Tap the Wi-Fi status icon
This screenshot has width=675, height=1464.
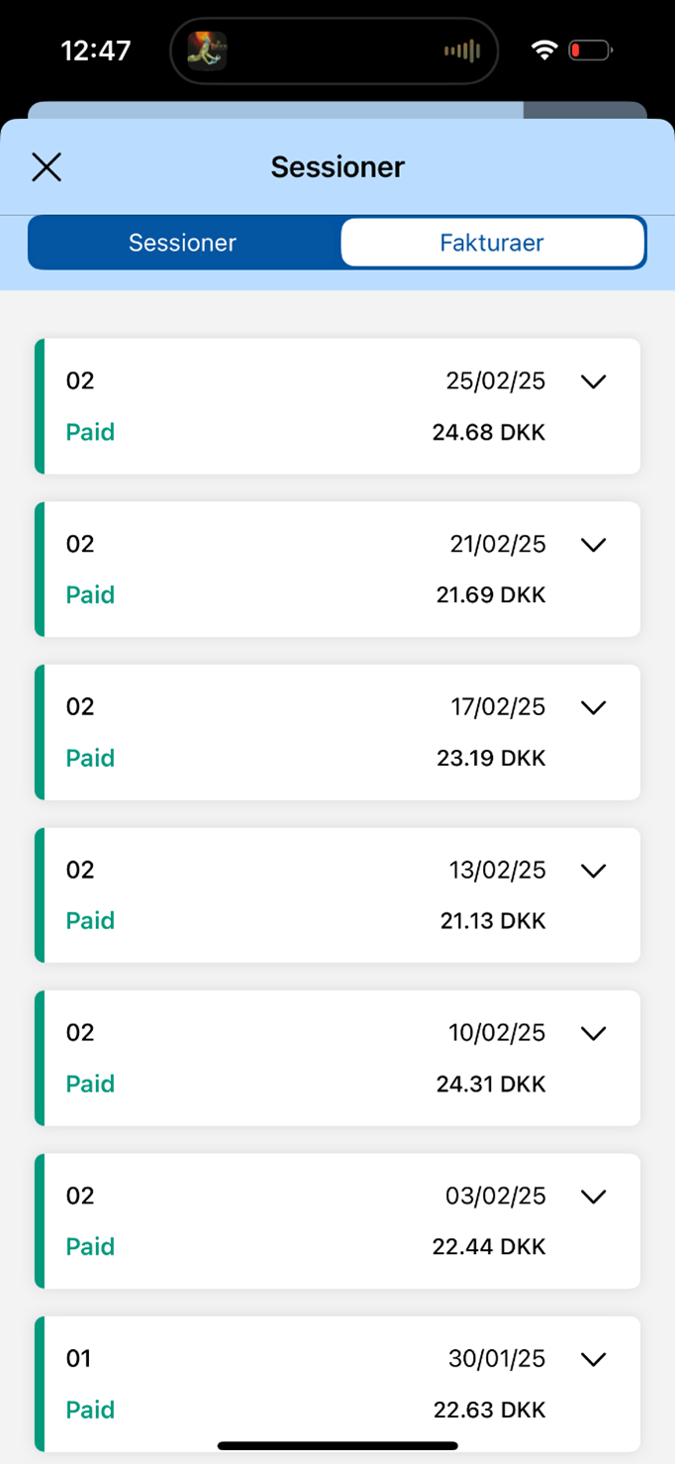tap(543, 51)
